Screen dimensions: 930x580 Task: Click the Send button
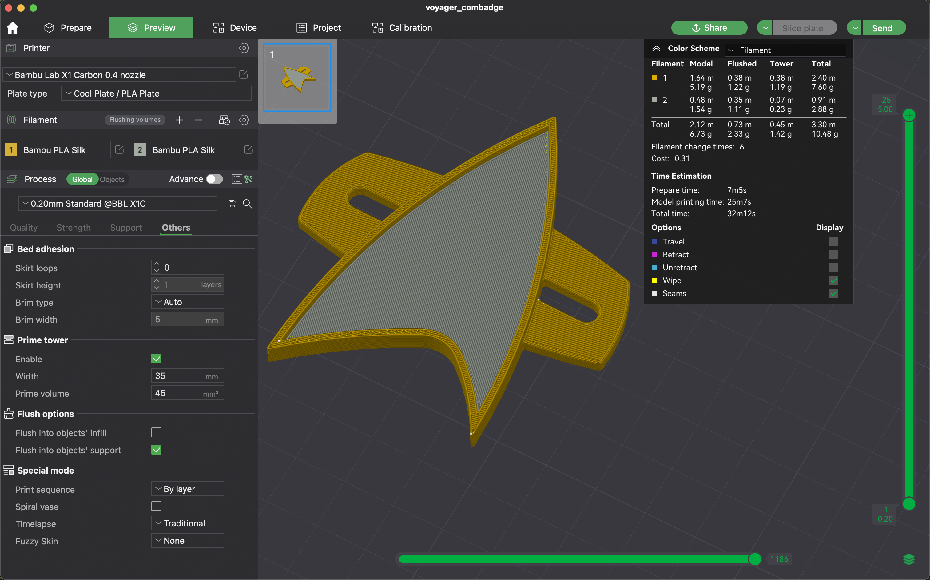point(884,28)
